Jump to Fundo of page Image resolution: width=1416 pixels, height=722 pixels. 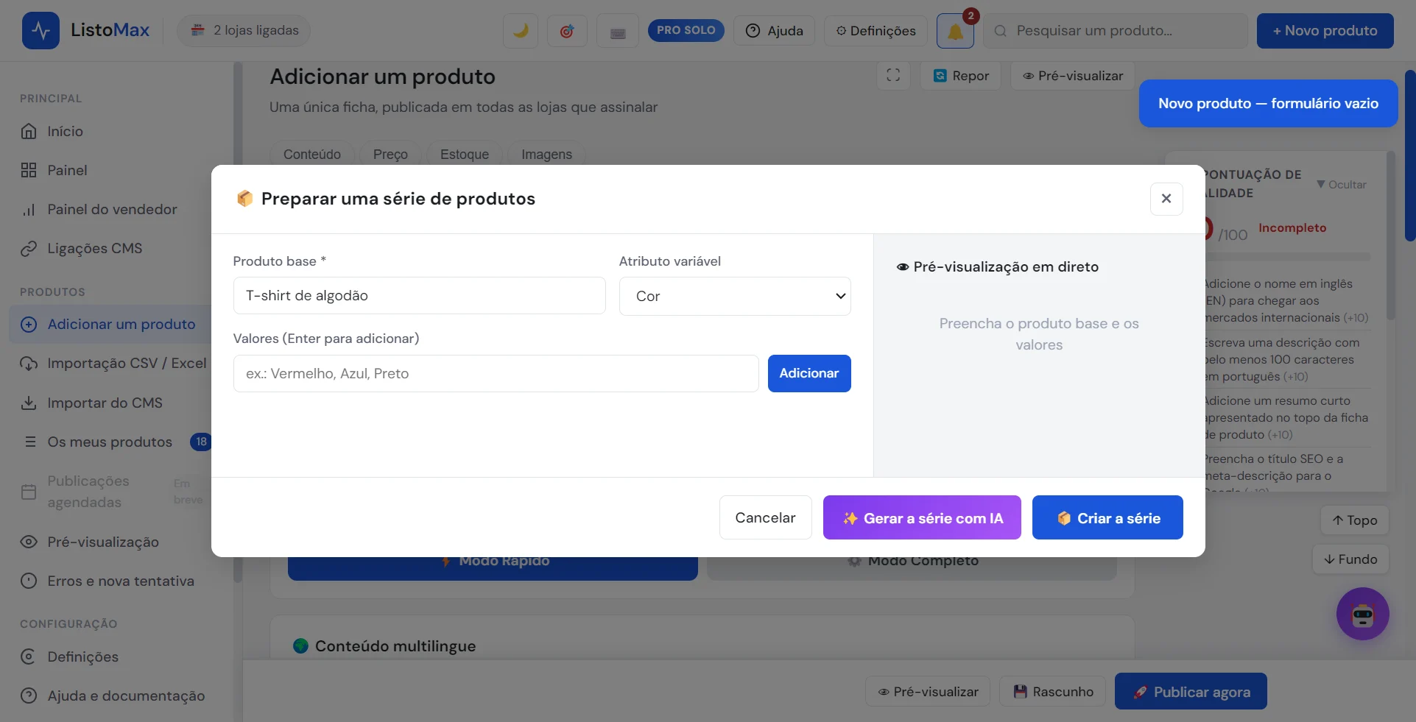pos(1350,559)
